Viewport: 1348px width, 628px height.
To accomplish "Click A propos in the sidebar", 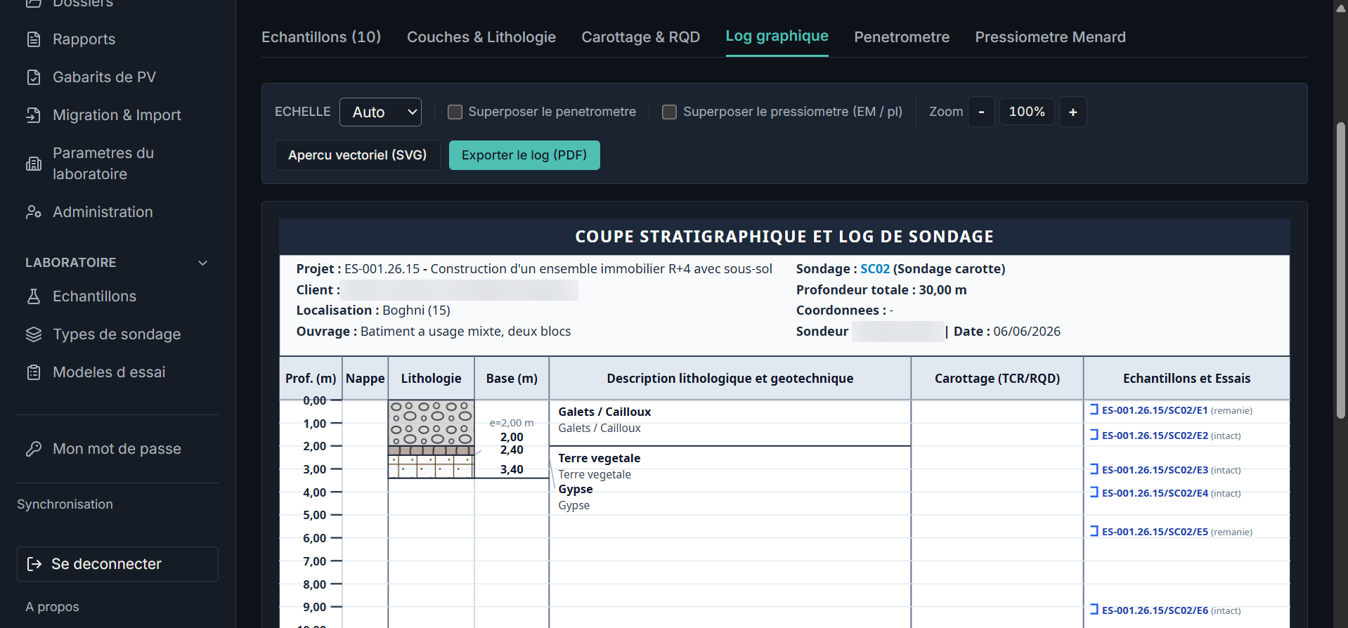I will click(x=52, y=607).
